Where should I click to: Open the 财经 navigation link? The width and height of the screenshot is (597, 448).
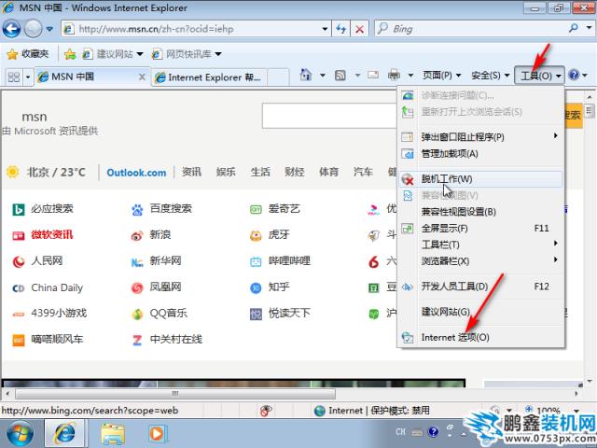[295, 172]
